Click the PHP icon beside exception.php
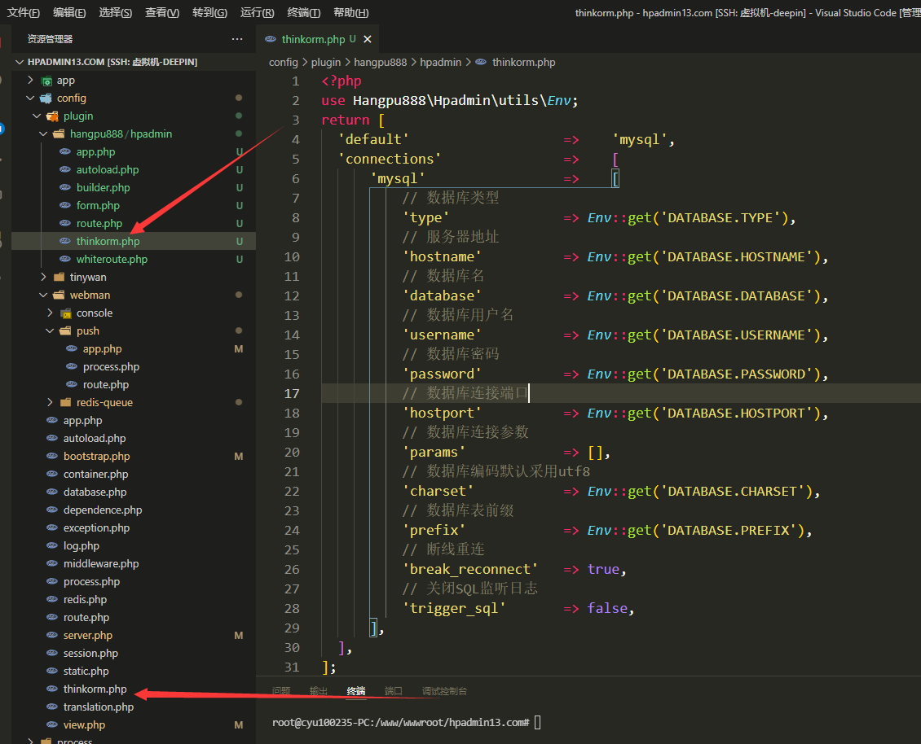921x744 pixels. [52, 528]
